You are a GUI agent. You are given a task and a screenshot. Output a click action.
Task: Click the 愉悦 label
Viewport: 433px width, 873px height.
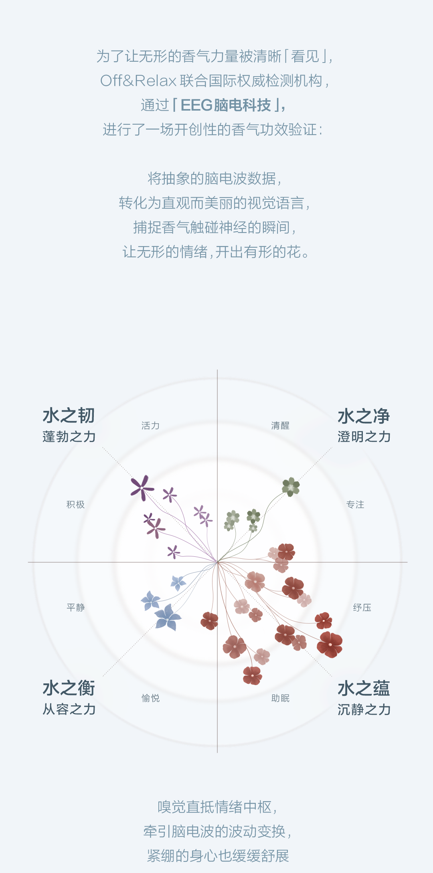150,698
